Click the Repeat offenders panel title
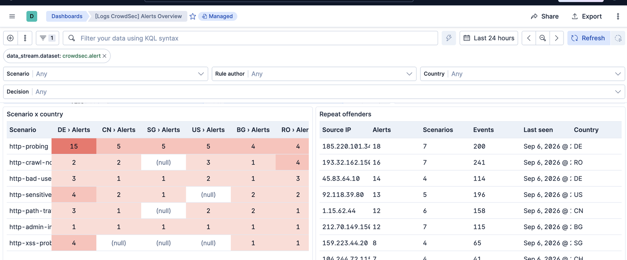The height and width of the screenshot is (260, 627). click(345, 114)
